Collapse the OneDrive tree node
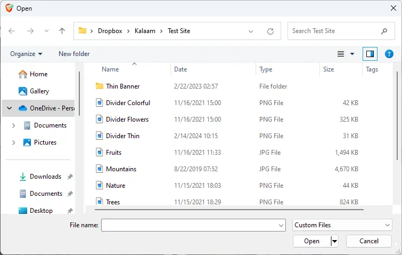The height and width of the screenshot is (255, 402). [x=9, y=108]
